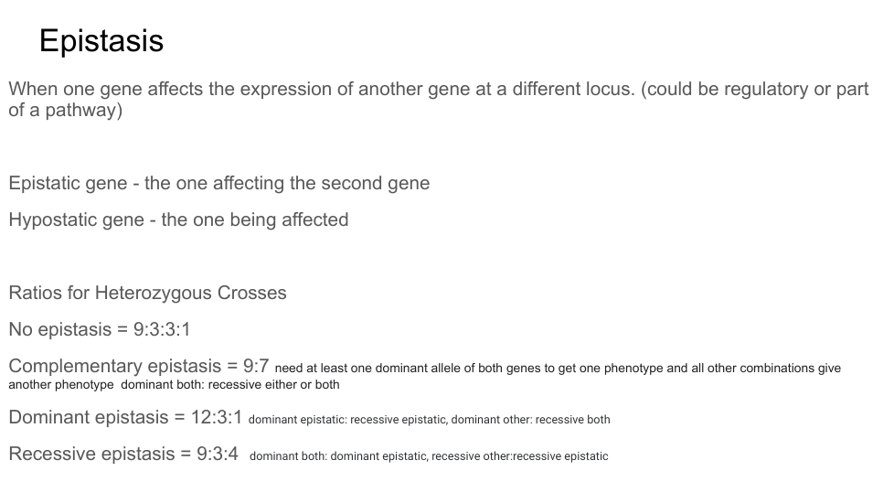The image size is (894, 503).
Task: Place cursor on the "9:3:3:1" ratio
Action: click(162, 330)
